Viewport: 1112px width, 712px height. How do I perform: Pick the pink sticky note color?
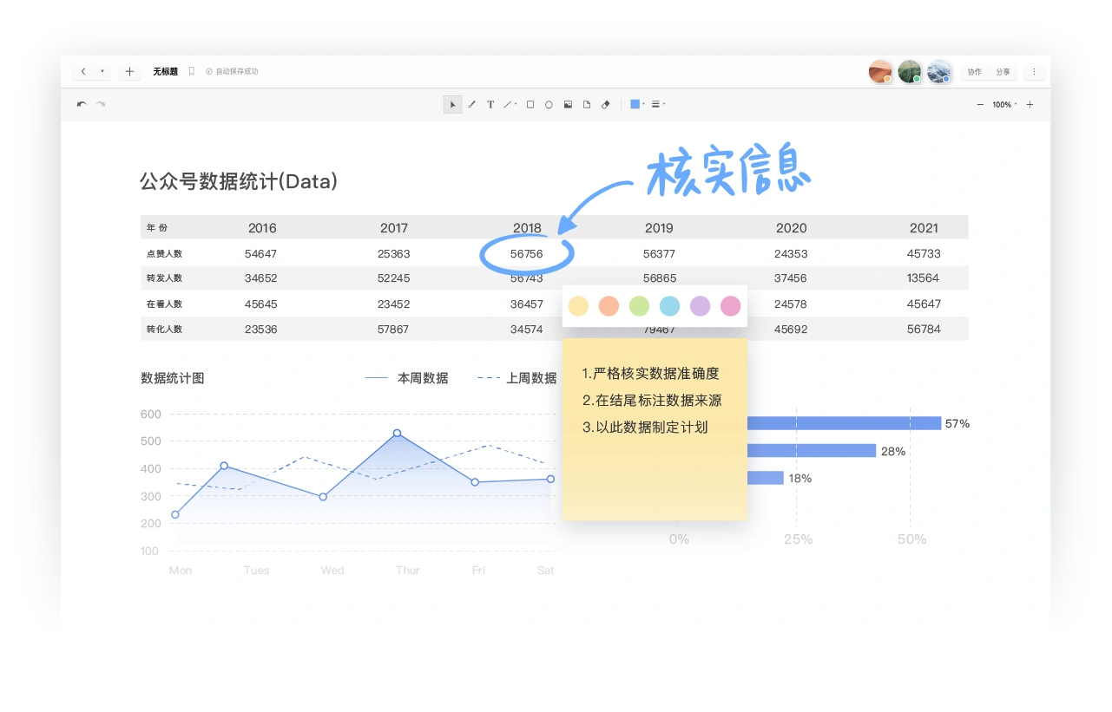point(731,306)
